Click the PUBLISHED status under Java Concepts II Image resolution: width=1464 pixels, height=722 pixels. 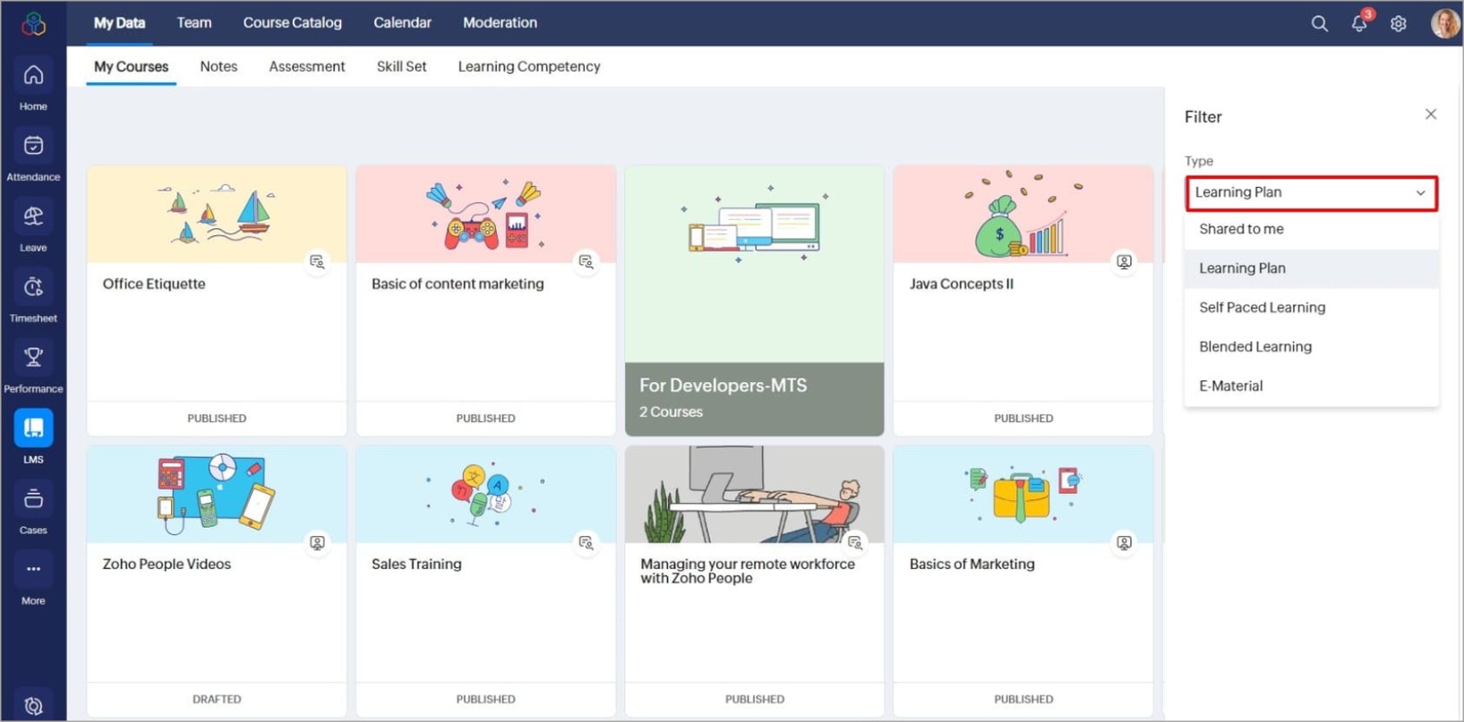[x=1023, y=419]
